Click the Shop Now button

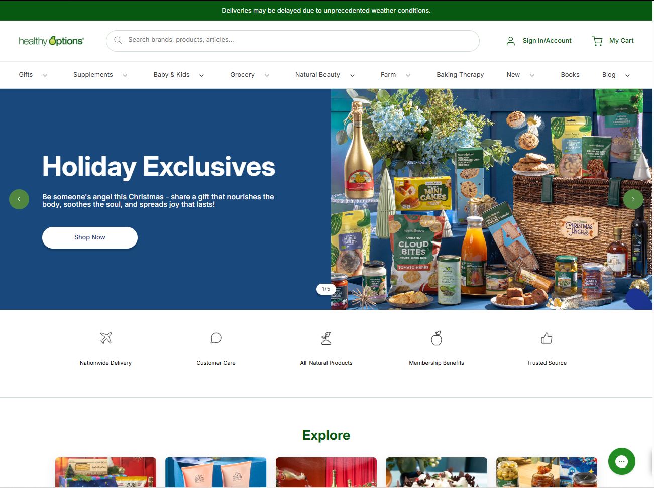(x=90, y=237)
